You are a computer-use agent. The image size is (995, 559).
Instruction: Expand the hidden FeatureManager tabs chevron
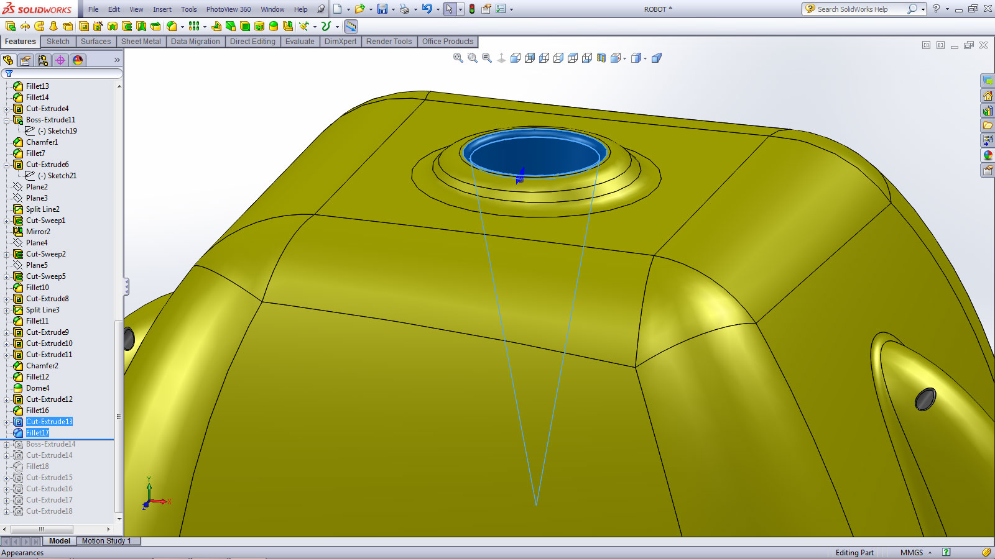click(117, 60)
